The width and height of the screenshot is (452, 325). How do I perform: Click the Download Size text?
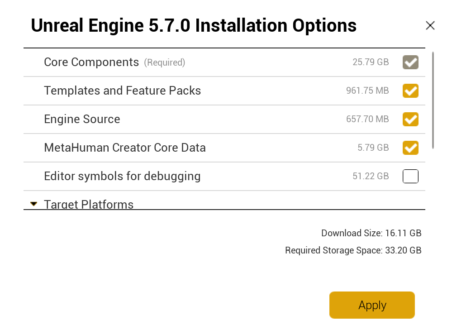(371, 234)
